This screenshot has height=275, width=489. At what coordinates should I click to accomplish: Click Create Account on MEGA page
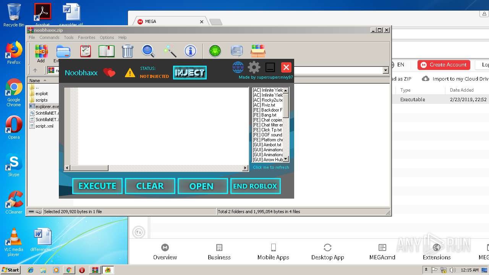point(444,65)
